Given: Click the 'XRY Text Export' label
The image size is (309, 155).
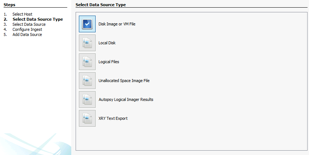Looking at the screenshot, I should [x=113, y=118].
